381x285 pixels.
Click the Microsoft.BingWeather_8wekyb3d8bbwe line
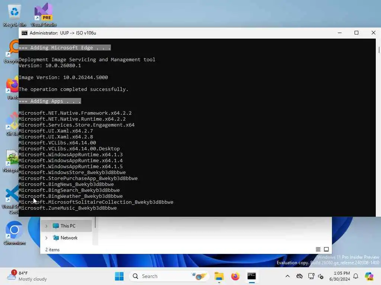pos(71,196)
